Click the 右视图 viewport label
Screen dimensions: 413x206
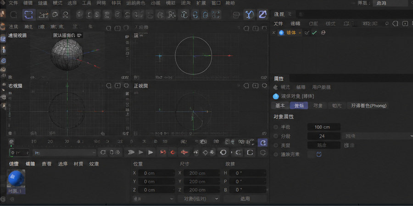coord(15,86)
